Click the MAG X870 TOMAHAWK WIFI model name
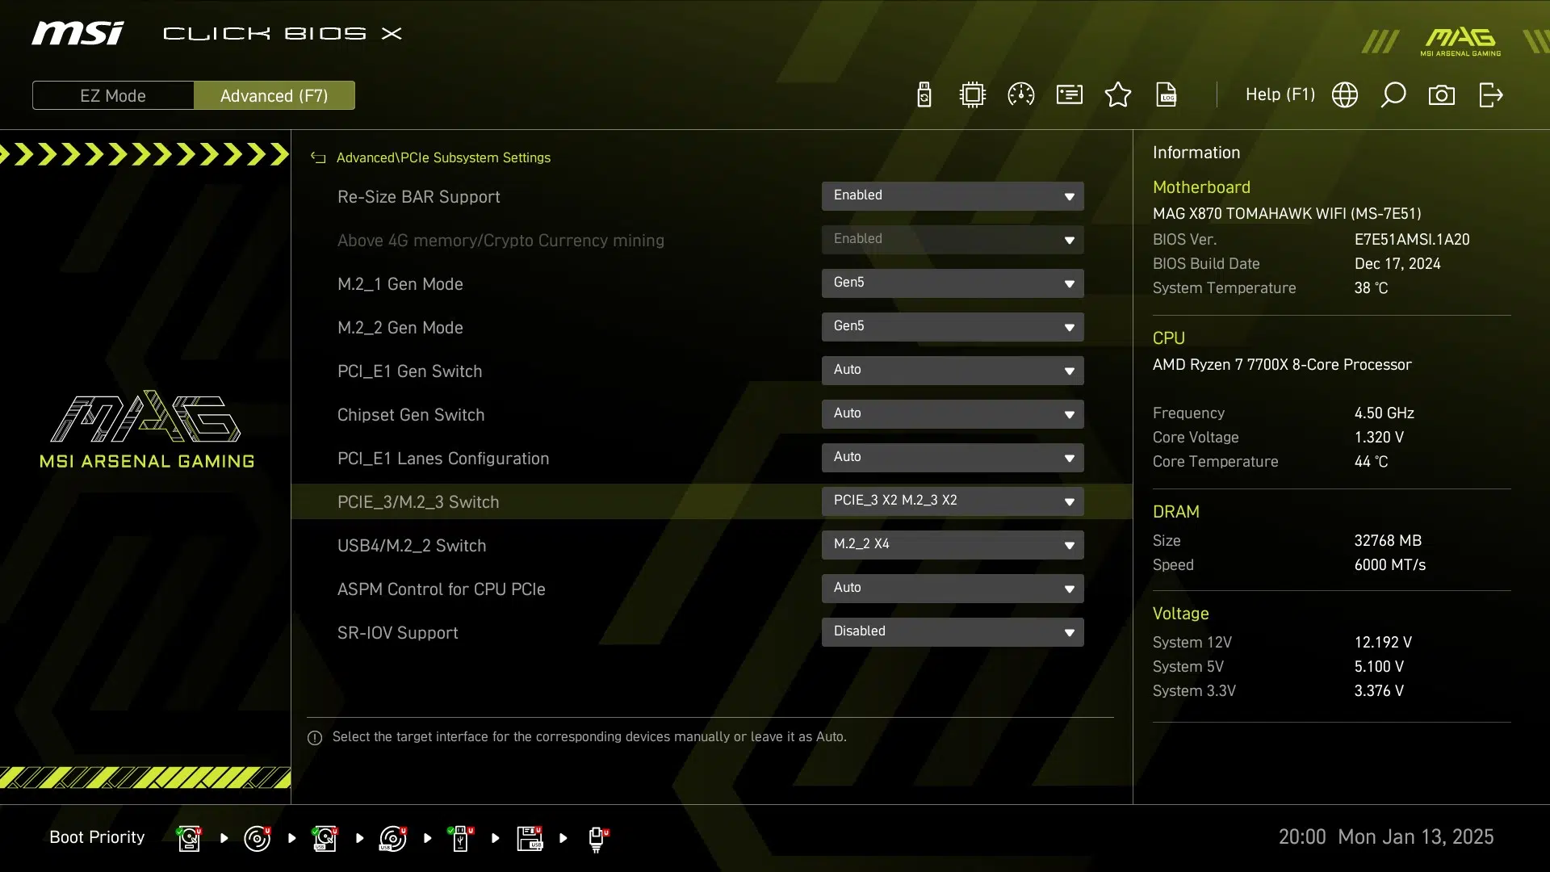The height and width of the screenshot is (872, 1550). coord(1287,214)
